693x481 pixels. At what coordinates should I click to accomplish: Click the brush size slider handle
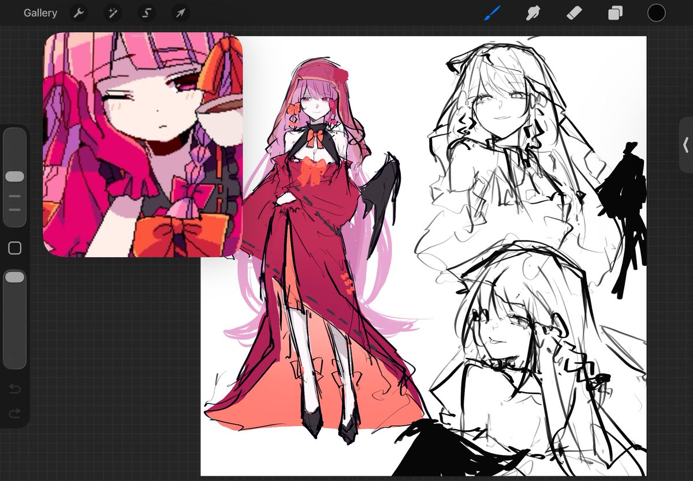click(14, 176)
